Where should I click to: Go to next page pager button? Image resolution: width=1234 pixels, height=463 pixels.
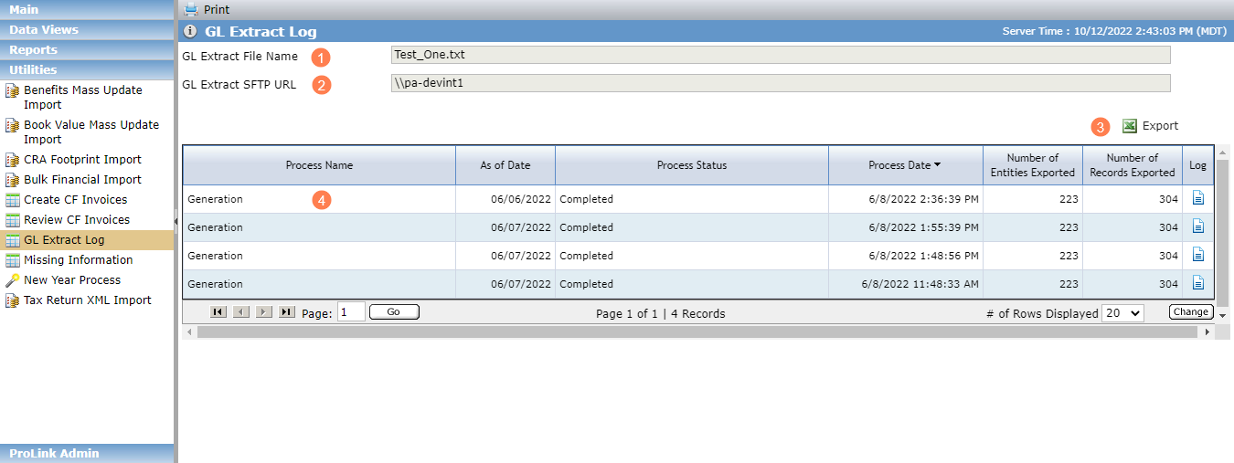264,312
